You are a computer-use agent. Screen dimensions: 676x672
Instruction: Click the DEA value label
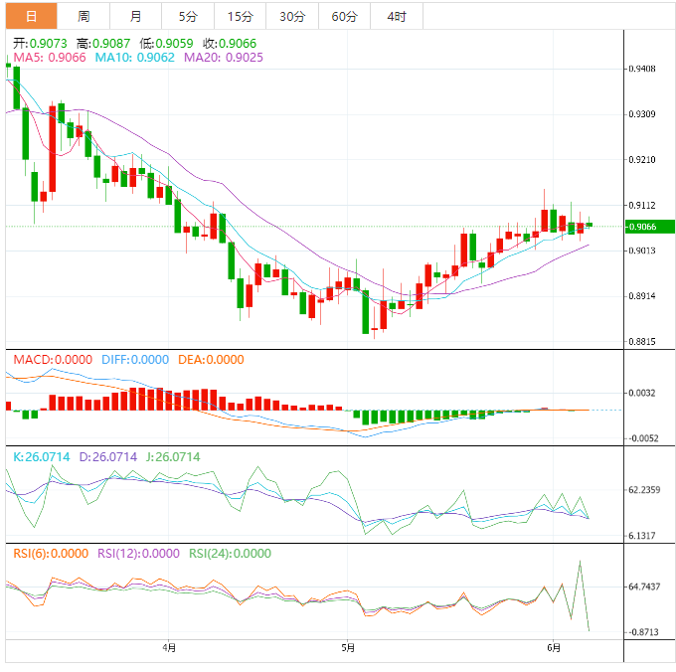tap(210, 360)
